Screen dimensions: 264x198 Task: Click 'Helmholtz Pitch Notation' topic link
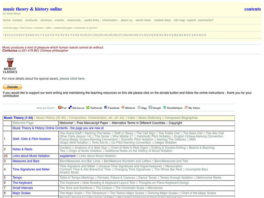(x=154, y=136)
